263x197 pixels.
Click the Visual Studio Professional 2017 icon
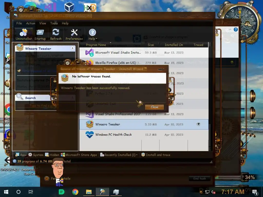point(90,114)
